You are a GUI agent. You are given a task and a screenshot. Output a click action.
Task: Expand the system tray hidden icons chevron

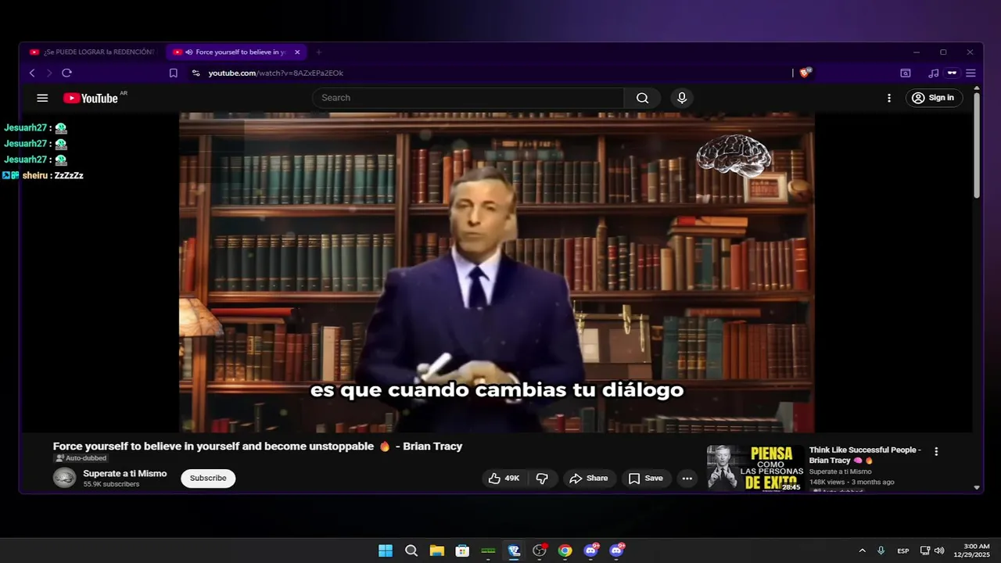point(862,550)
